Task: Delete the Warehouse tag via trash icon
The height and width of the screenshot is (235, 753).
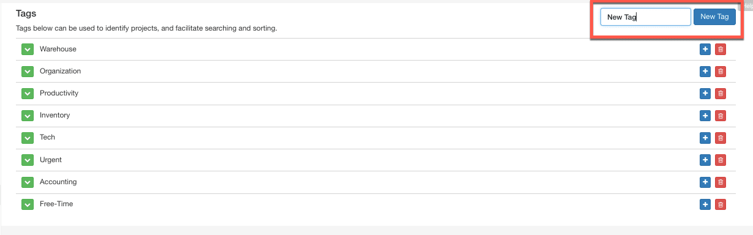Action: [x=721, y=50]
